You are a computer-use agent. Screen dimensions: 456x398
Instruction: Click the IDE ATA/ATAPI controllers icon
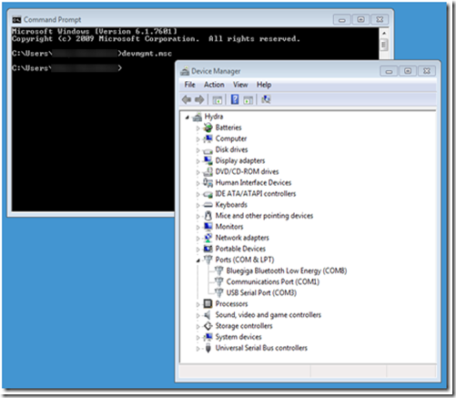(208, 194)
